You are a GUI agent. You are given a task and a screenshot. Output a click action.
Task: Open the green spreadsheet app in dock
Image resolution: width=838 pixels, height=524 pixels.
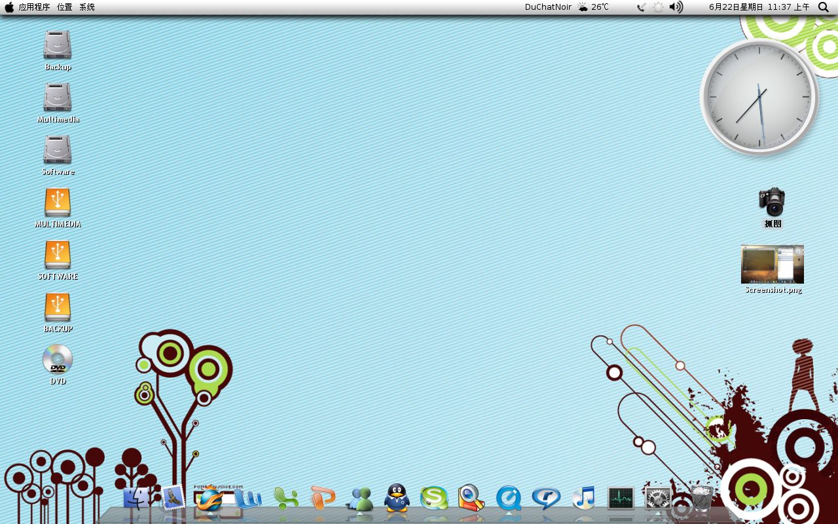pyautogui.click(x=285, y=498)
